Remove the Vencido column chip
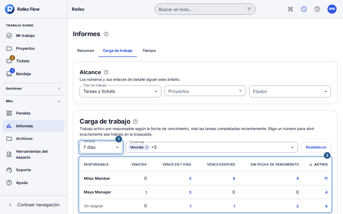 pos(147,147)
